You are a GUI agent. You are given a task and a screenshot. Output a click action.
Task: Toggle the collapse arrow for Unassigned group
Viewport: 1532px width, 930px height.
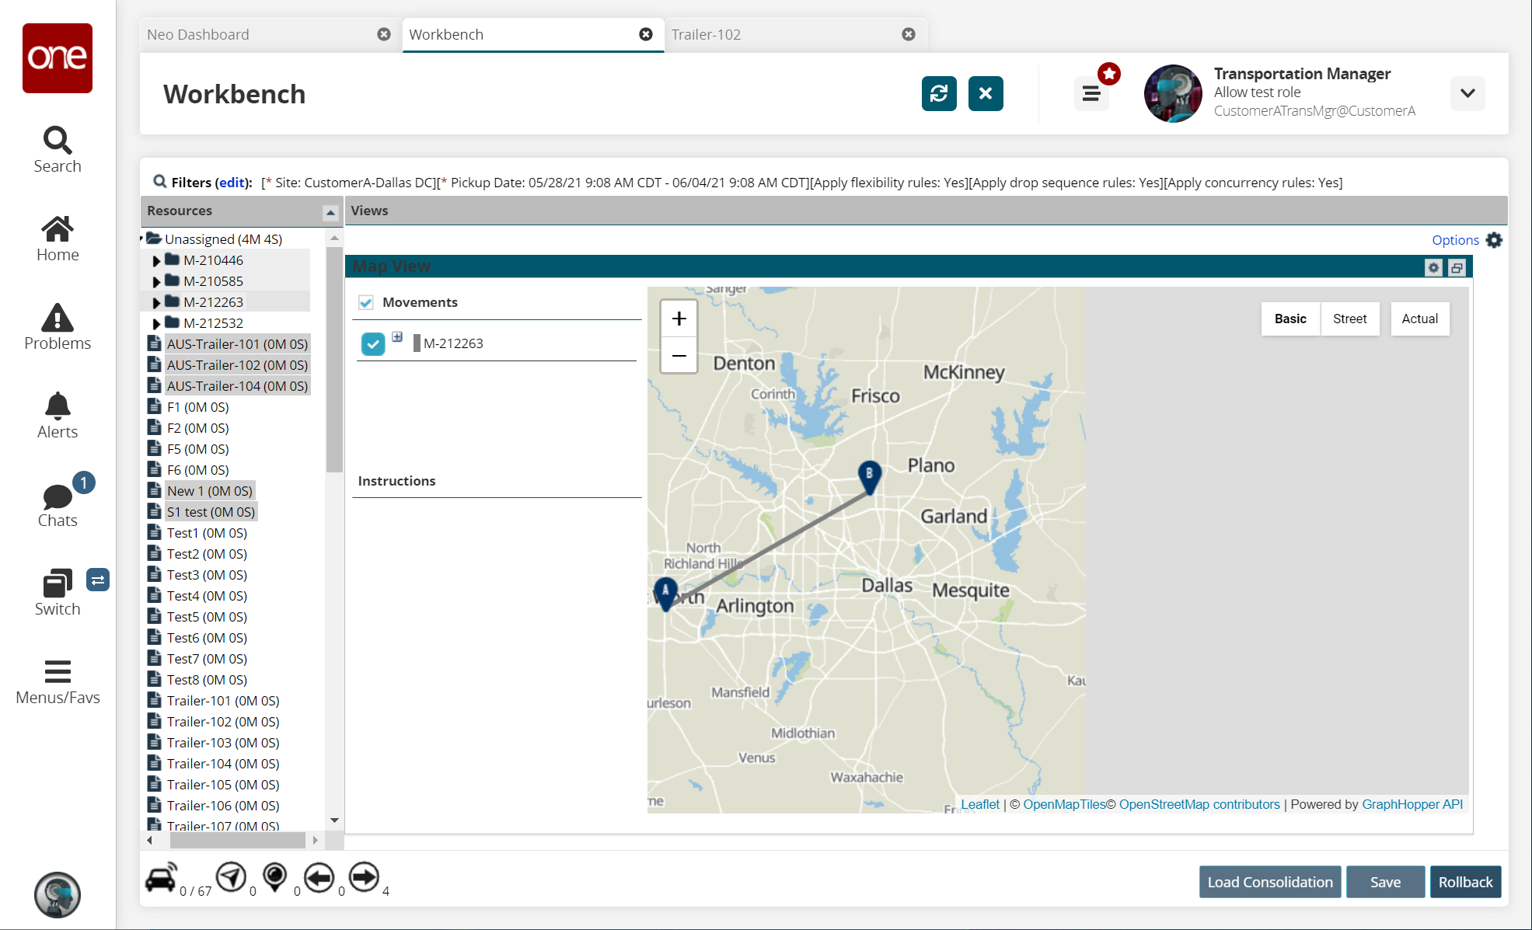(143, 238)
